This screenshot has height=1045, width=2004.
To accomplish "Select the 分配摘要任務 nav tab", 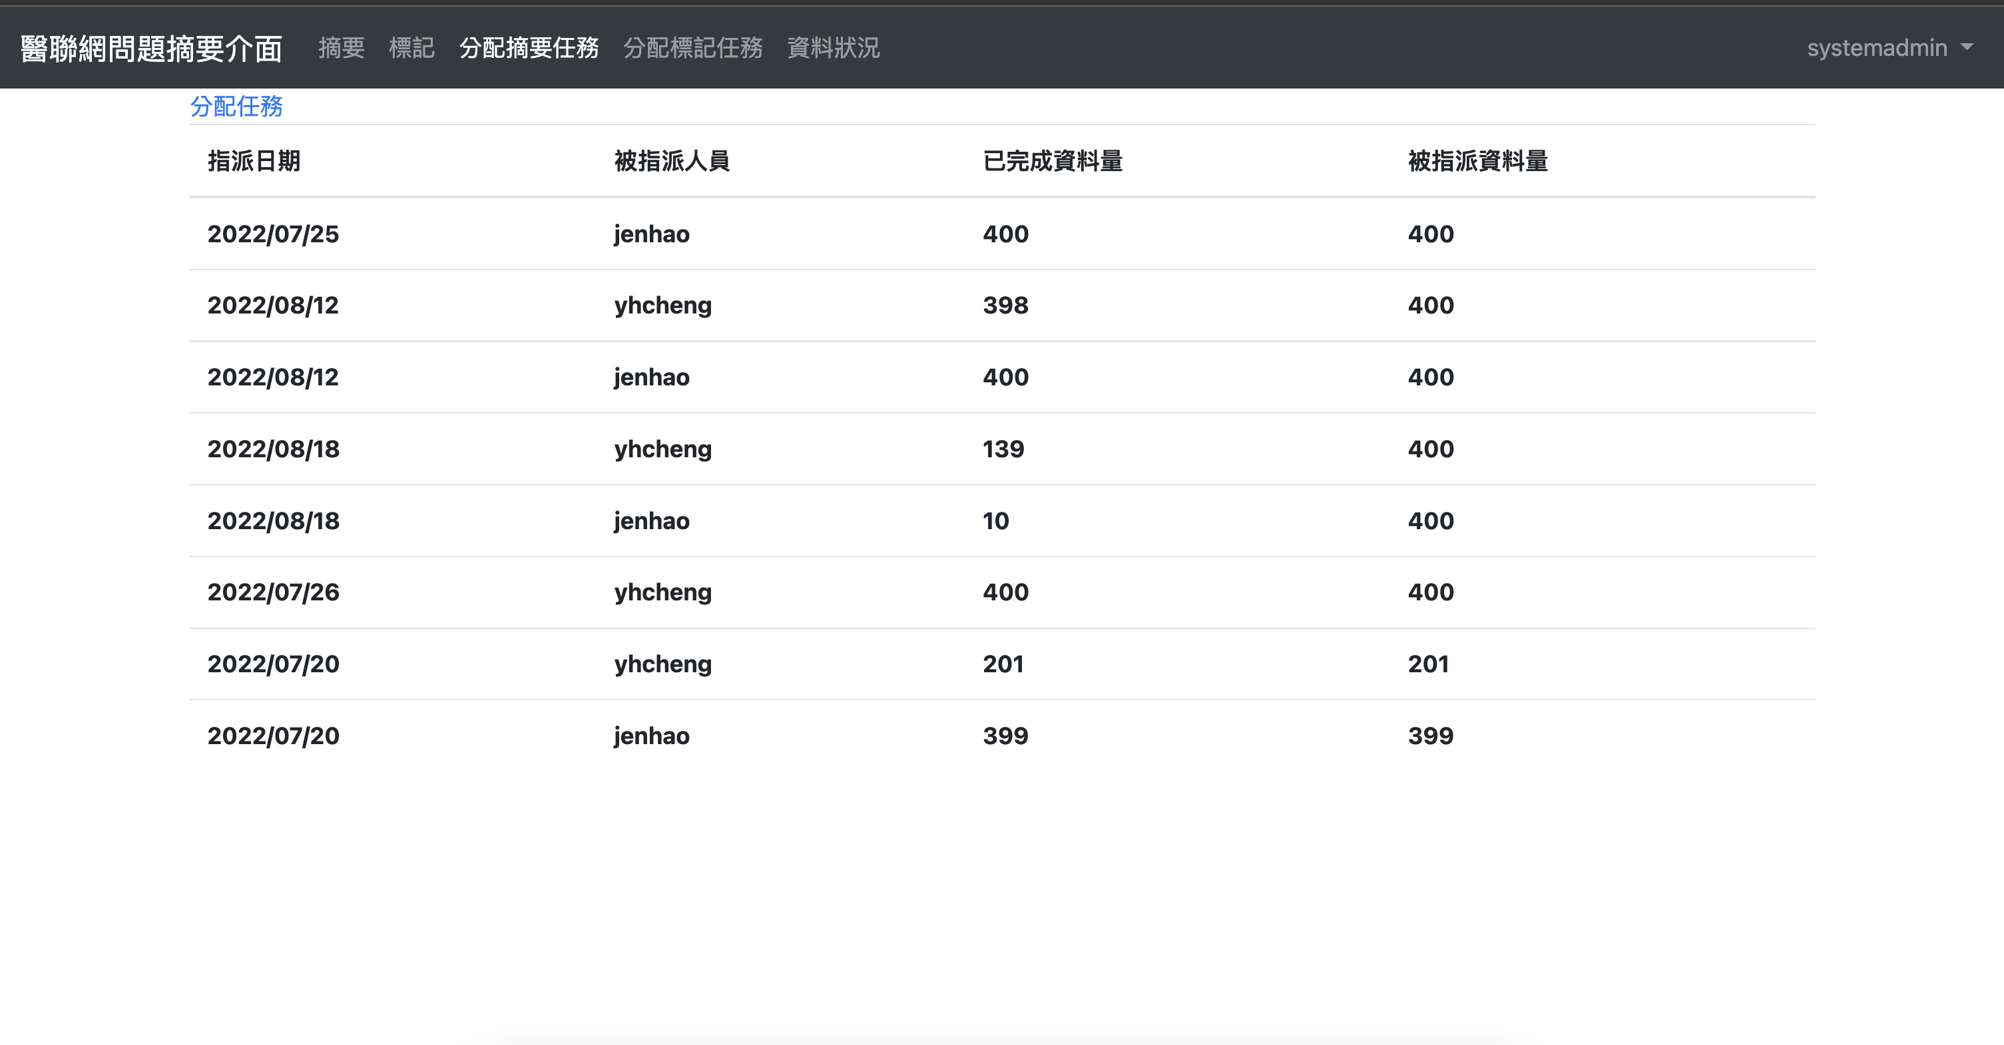I will click(x=529, y=48).
